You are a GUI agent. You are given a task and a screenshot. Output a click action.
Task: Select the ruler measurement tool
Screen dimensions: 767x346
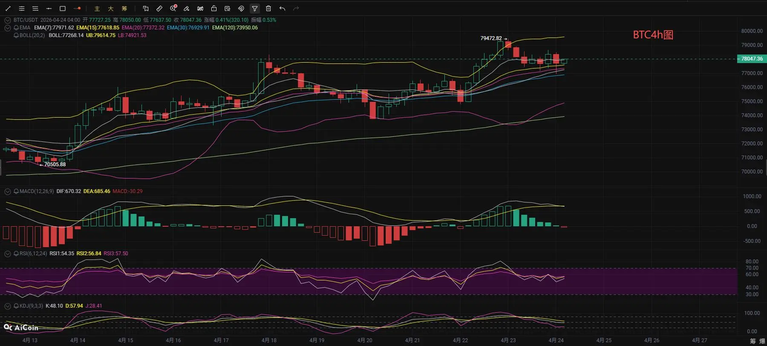tap(159, 9)
